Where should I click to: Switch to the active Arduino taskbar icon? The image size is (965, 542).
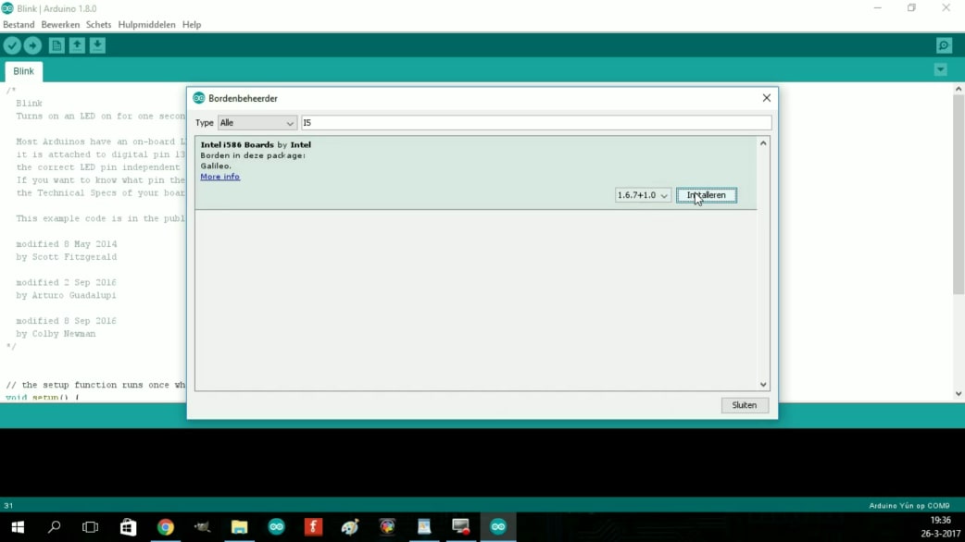498,527
